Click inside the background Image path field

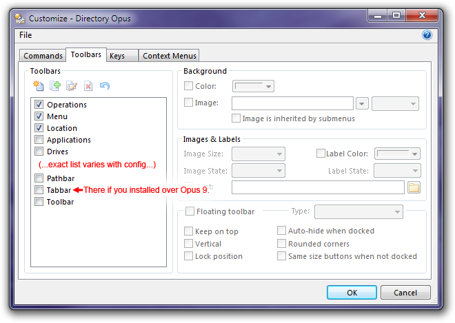click(292, 103)
